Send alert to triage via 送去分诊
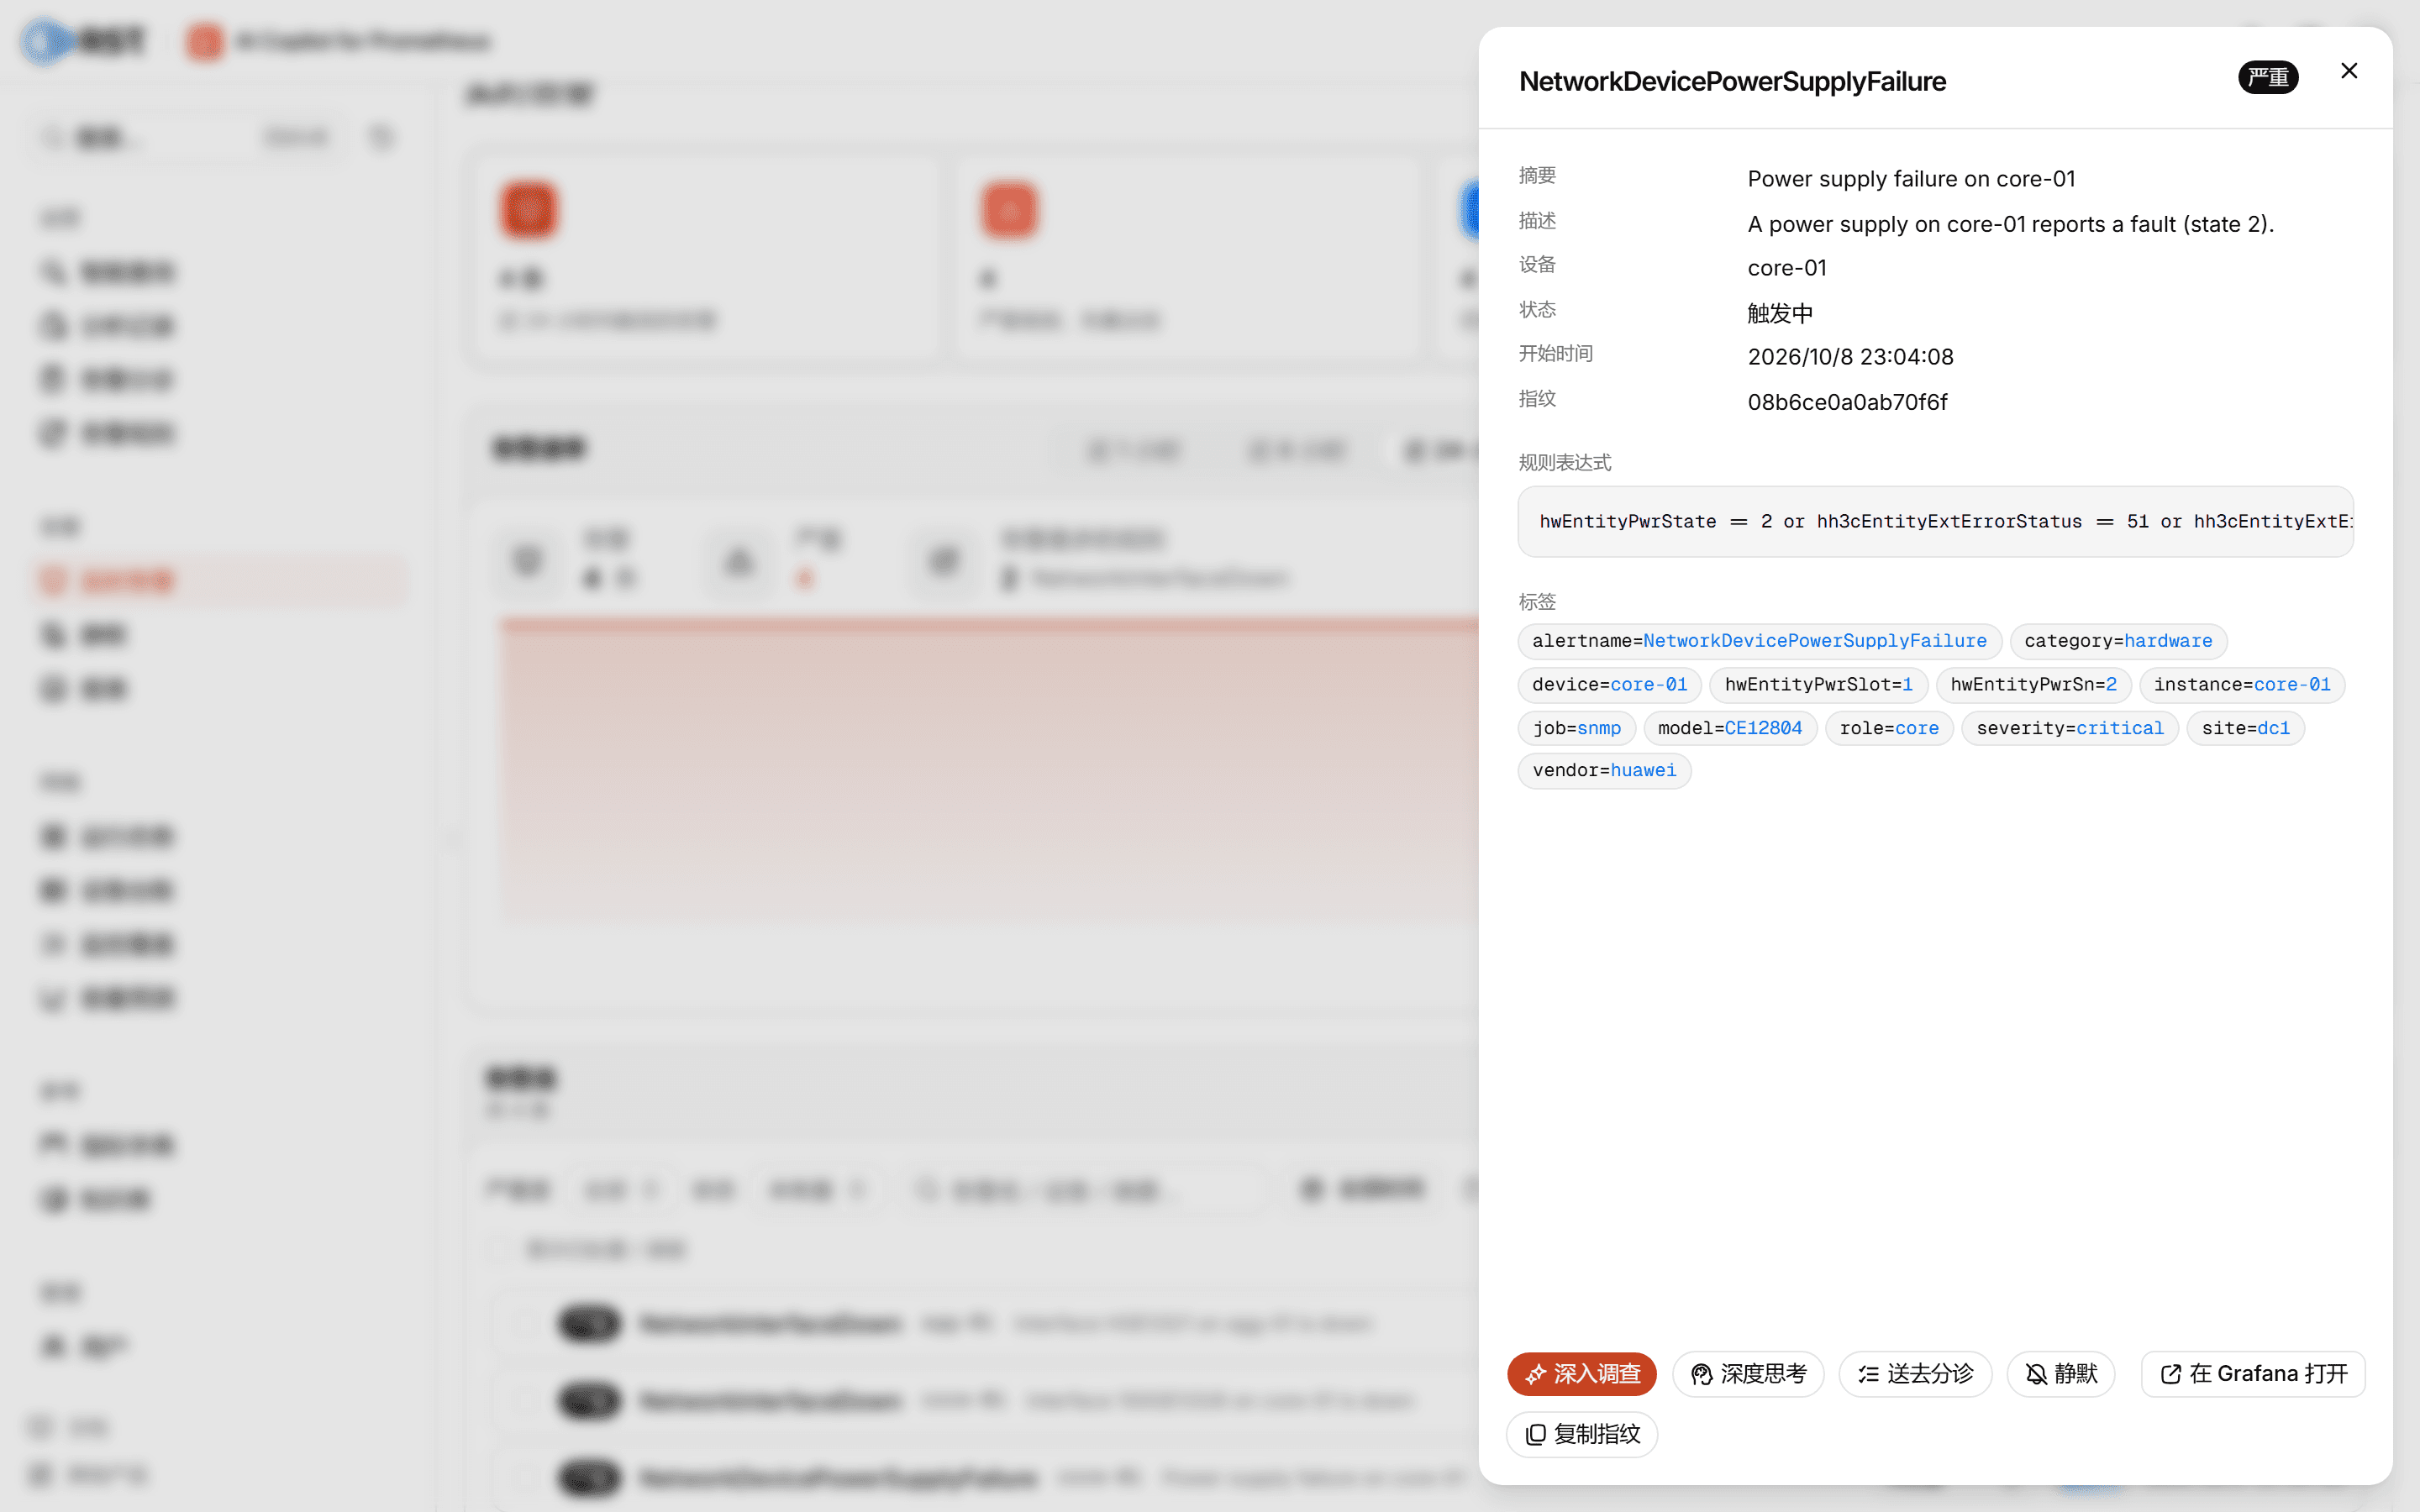This screenshot has height=1512, width=2420. 1915,1374
